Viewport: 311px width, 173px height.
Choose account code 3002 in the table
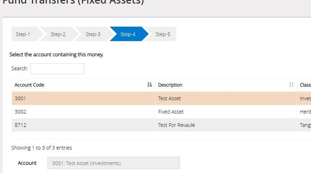20,112
